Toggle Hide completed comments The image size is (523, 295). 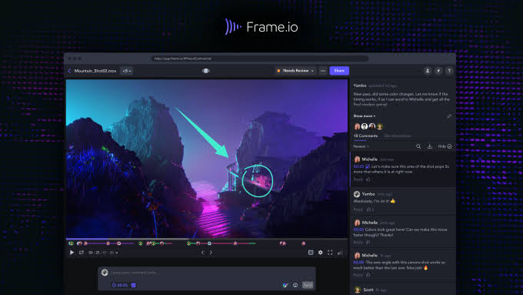coord(445,146)
